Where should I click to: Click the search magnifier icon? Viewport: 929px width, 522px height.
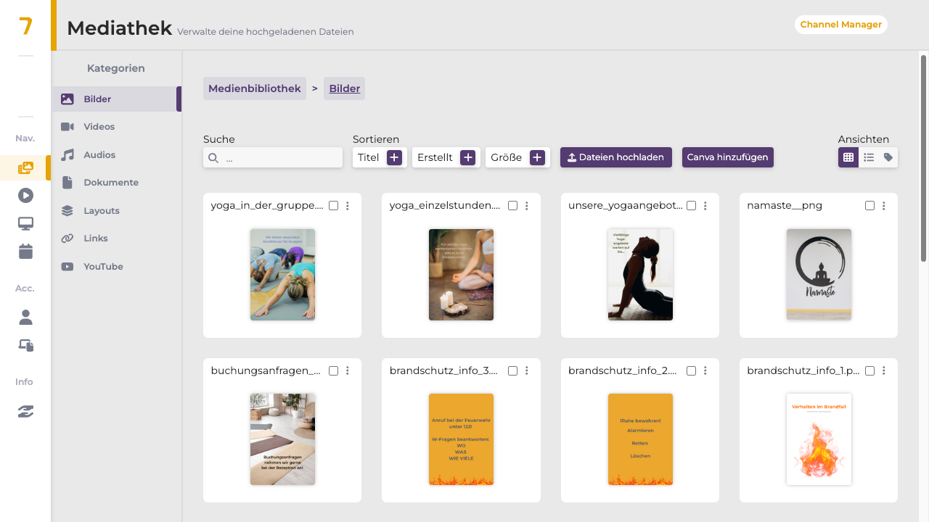point(213,158)
